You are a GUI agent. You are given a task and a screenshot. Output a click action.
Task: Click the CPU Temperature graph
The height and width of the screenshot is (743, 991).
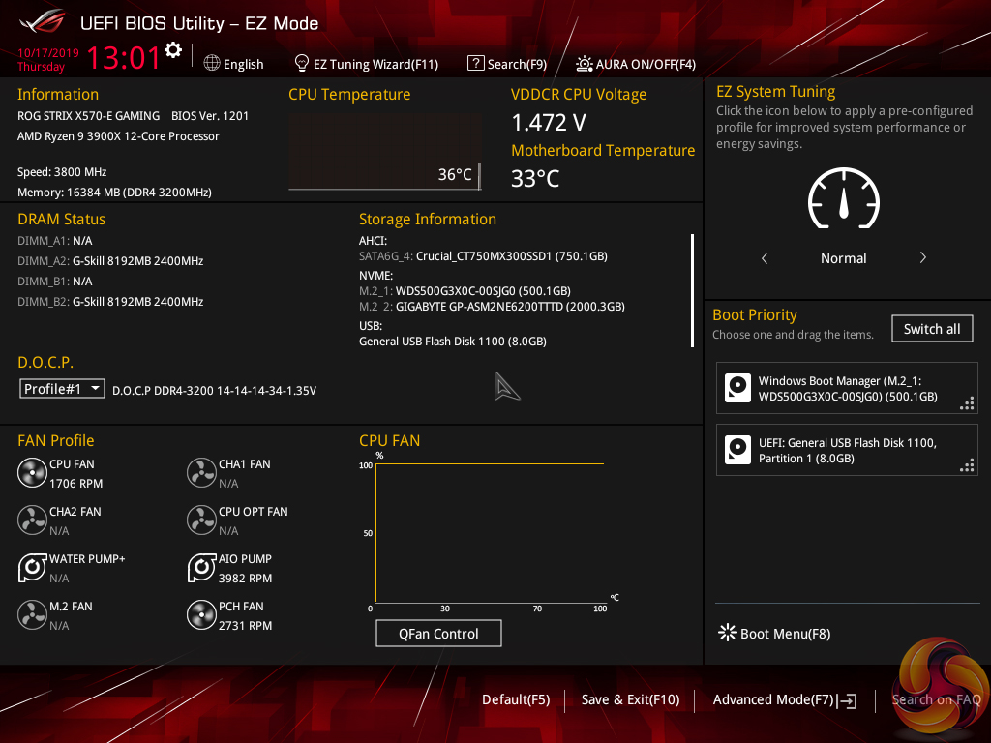click(x=384, y=152)
